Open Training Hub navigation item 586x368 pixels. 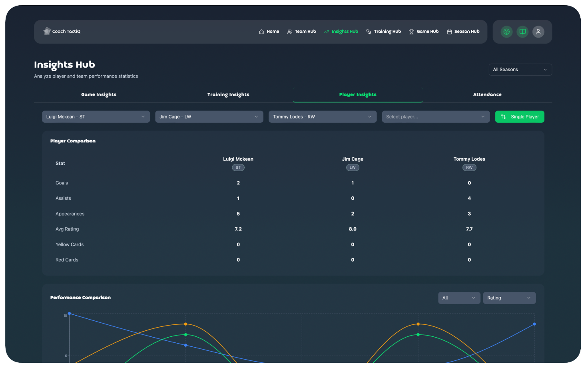pos(383,32)
